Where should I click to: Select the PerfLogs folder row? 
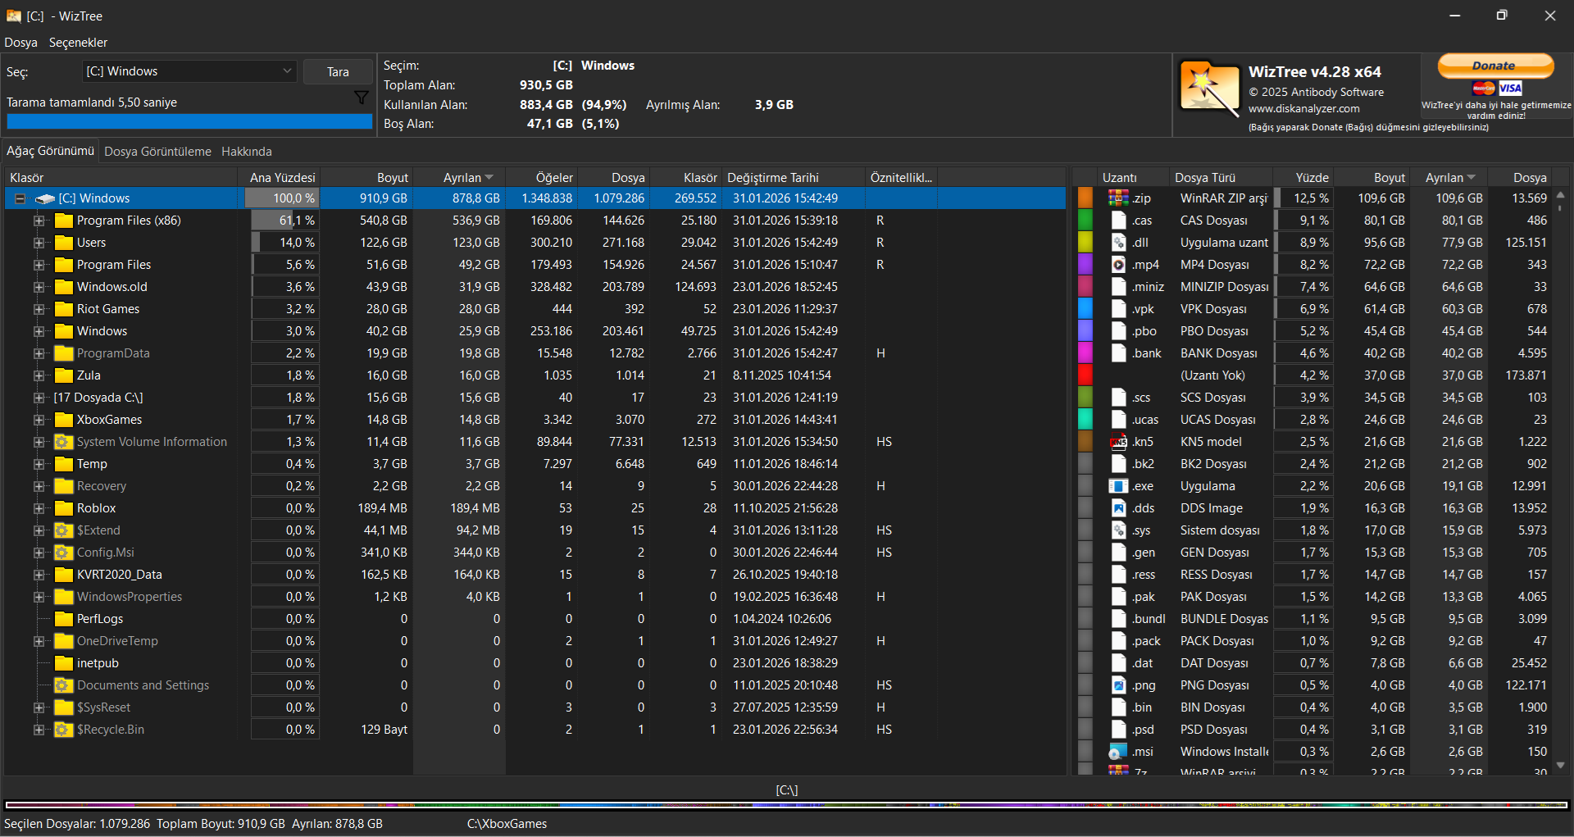click(535, 619)
